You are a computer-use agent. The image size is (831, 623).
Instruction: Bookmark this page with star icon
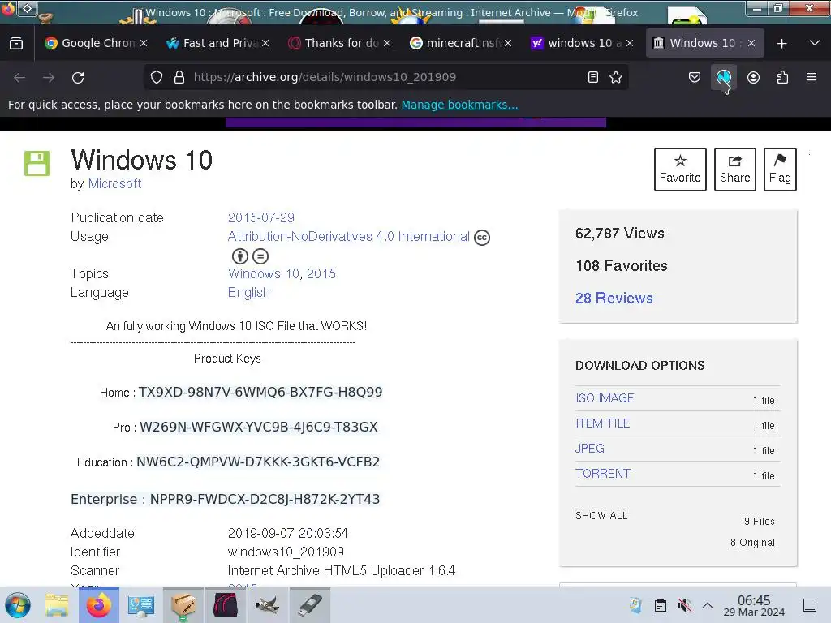(x=616, y=77)
